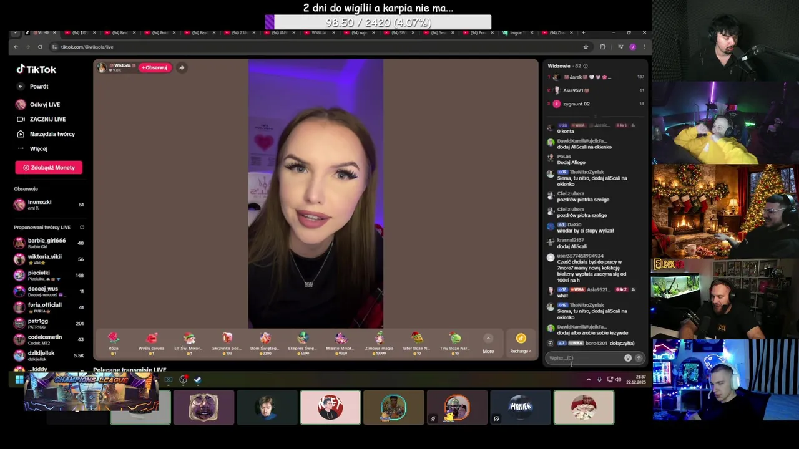Screen dimensions: 799x449
Task: Bookmark the page with star icon
Action: click(x=586, y=47)
